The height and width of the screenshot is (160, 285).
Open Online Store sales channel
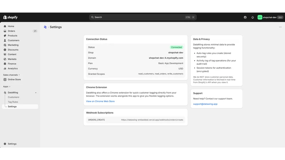tap(14, 79)
